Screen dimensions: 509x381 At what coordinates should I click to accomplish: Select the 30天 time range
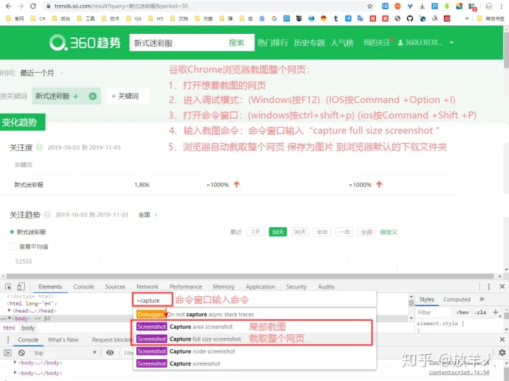[278, 232]
